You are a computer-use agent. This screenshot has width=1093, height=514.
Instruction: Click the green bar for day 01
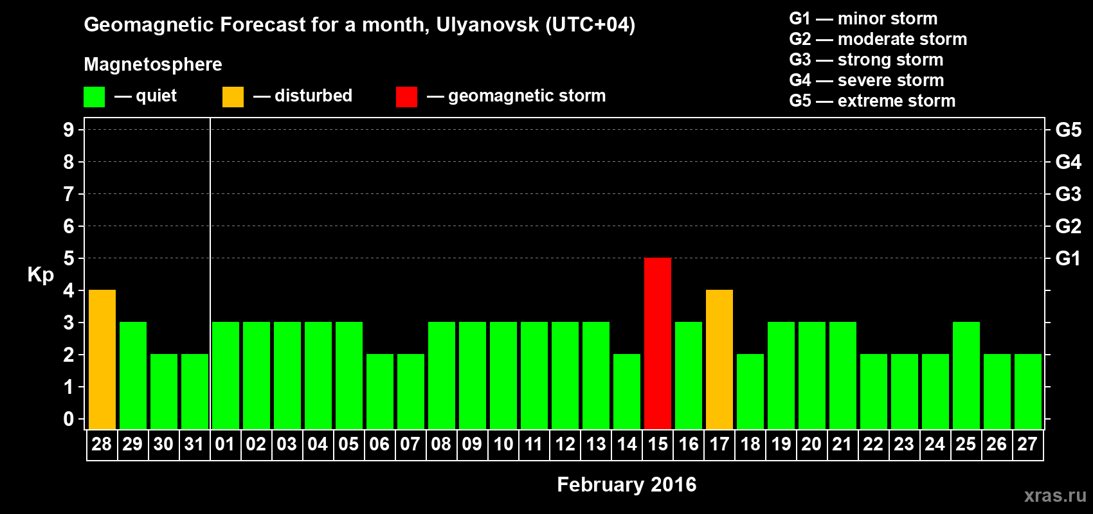[x=226, y=375]
